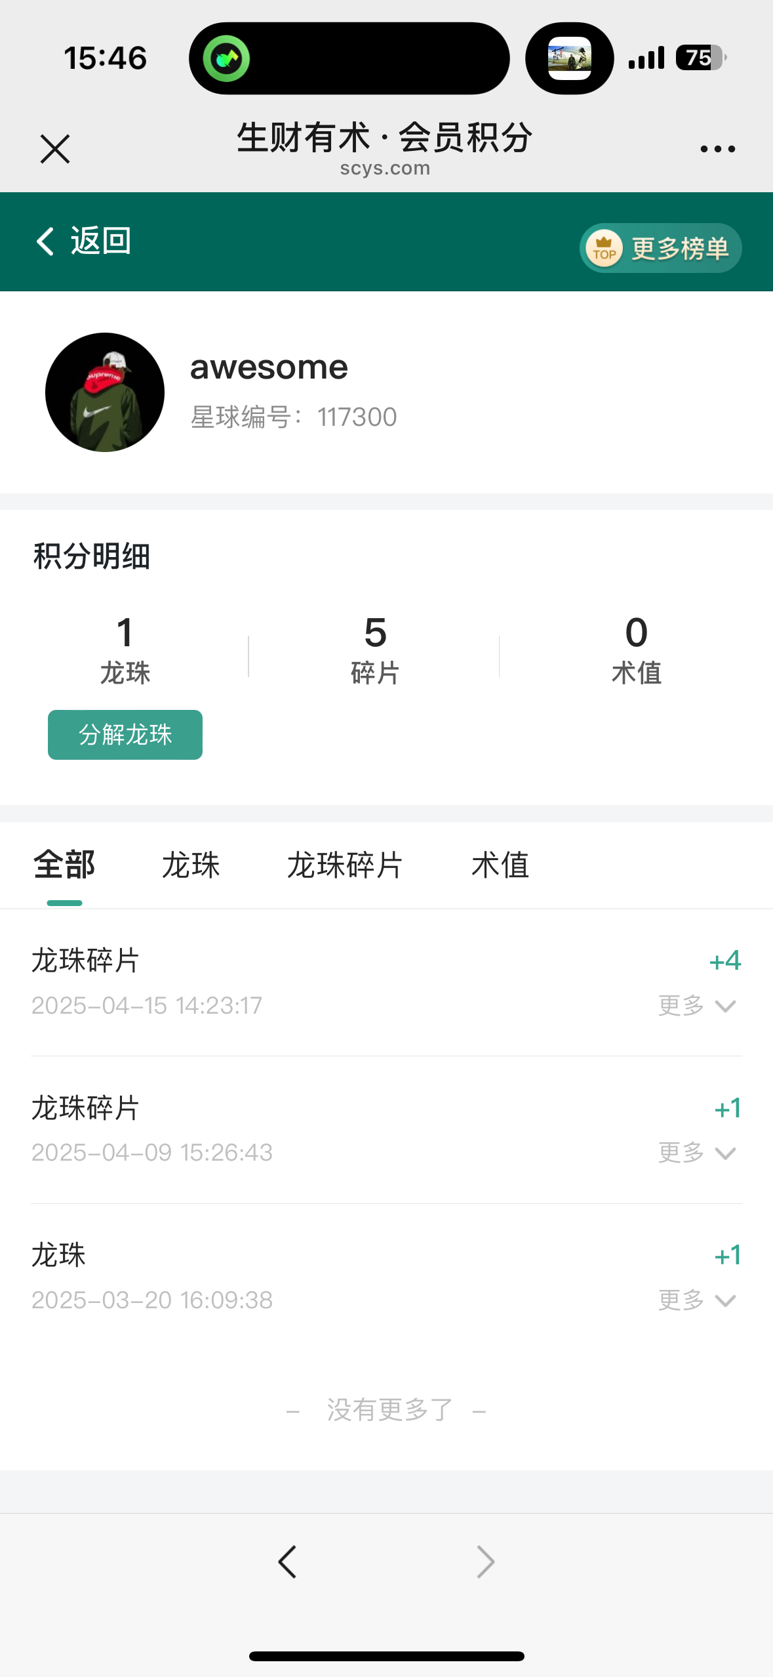Tap the awesome profile avatar
Viewport: 773px width, 1677px height.
[x=105, y=392]
